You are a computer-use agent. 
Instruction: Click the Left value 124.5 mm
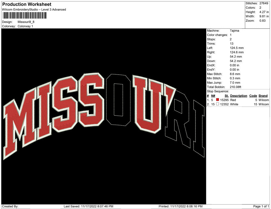(x=237, y=48)
